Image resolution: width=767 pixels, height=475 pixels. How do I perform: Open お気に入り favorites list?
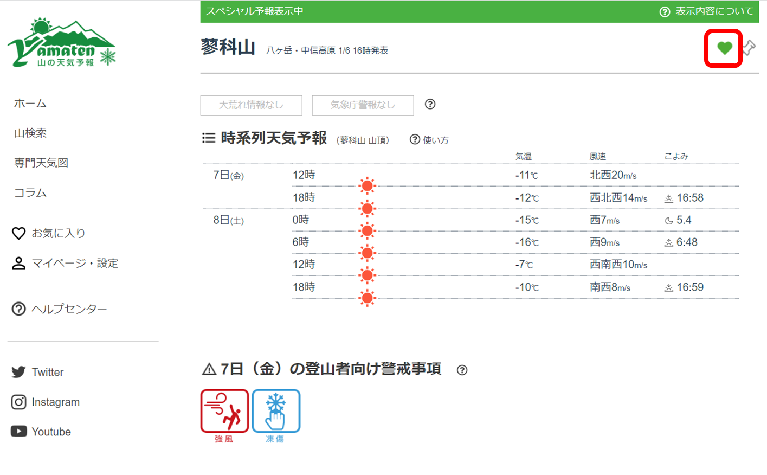(49, 233)
